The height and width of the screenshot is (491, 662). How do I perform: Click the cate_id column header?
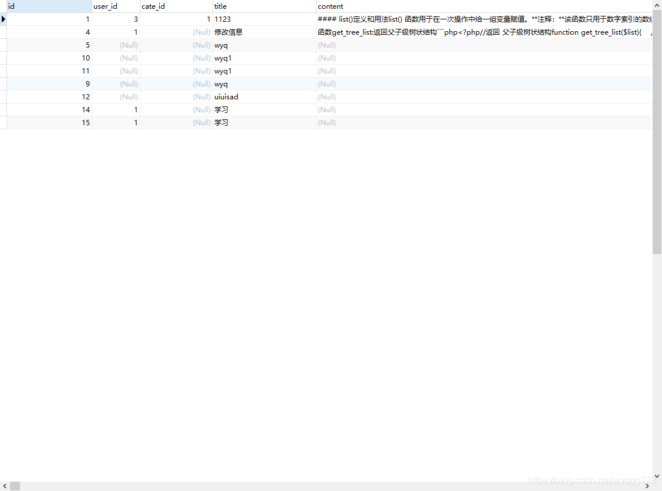click(176, 6)
